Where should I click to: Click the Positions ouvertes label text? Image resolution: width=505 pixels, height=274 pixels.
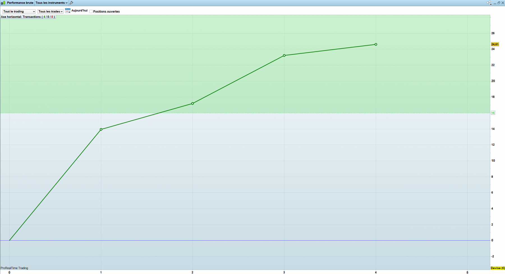(x=106, y=12)
